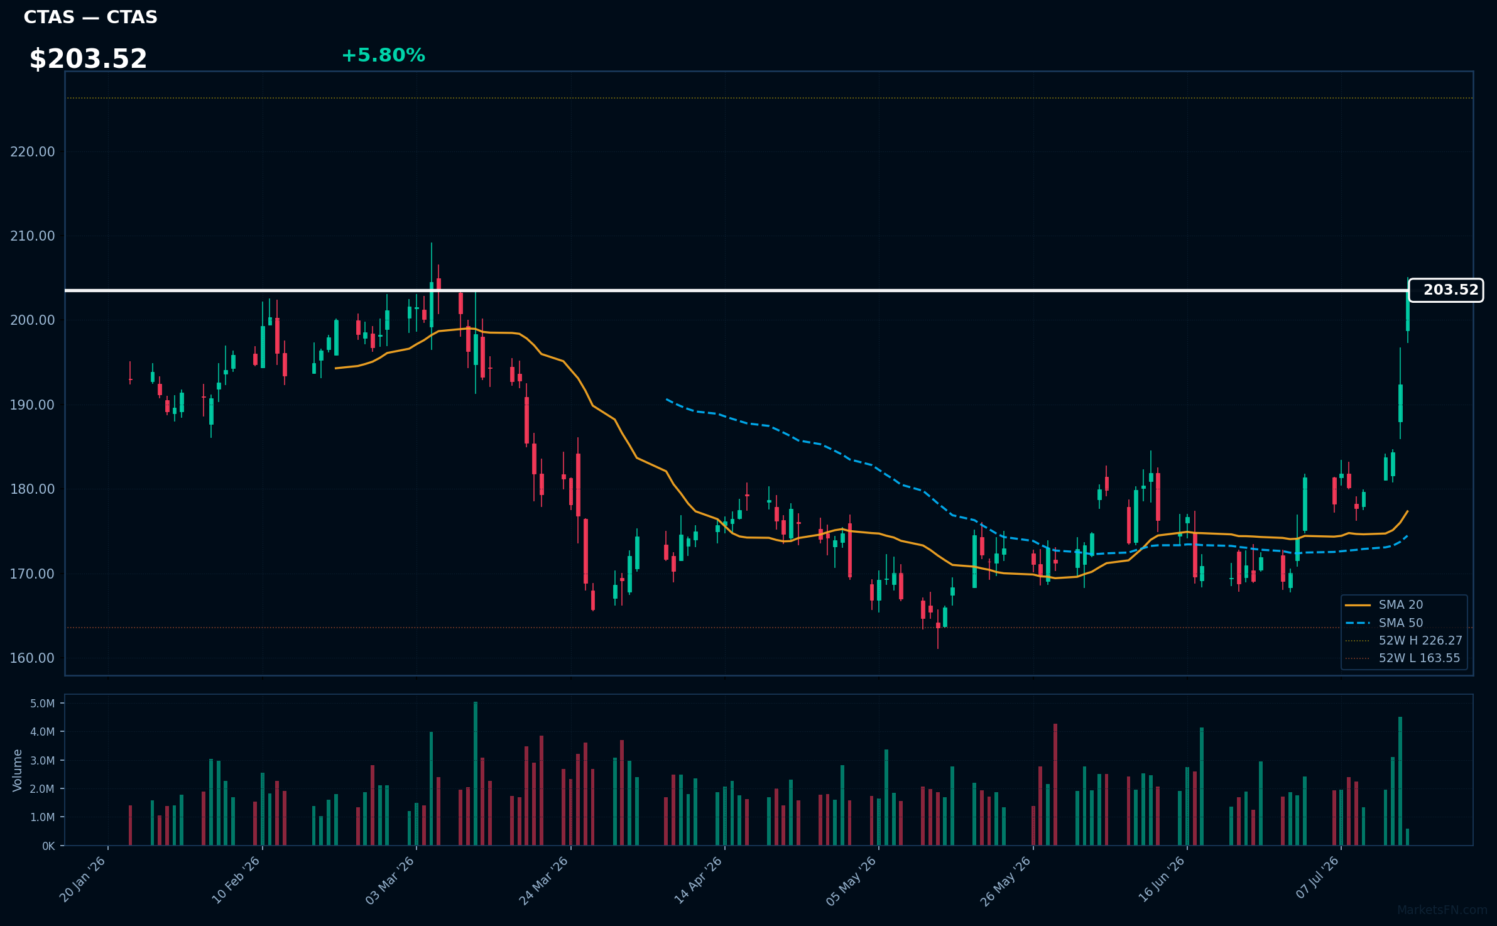Click the 190.00 price axis label
1497x926 pixels.
tap(33, 405)
